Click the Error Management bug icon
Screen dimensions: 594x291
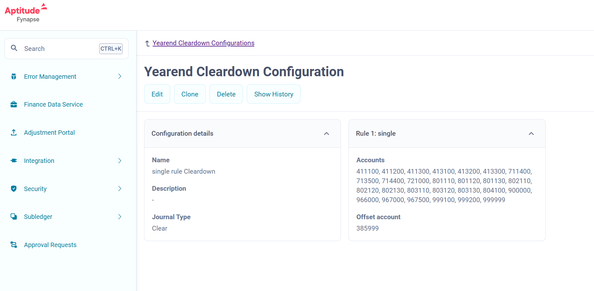tap(14, 77)
